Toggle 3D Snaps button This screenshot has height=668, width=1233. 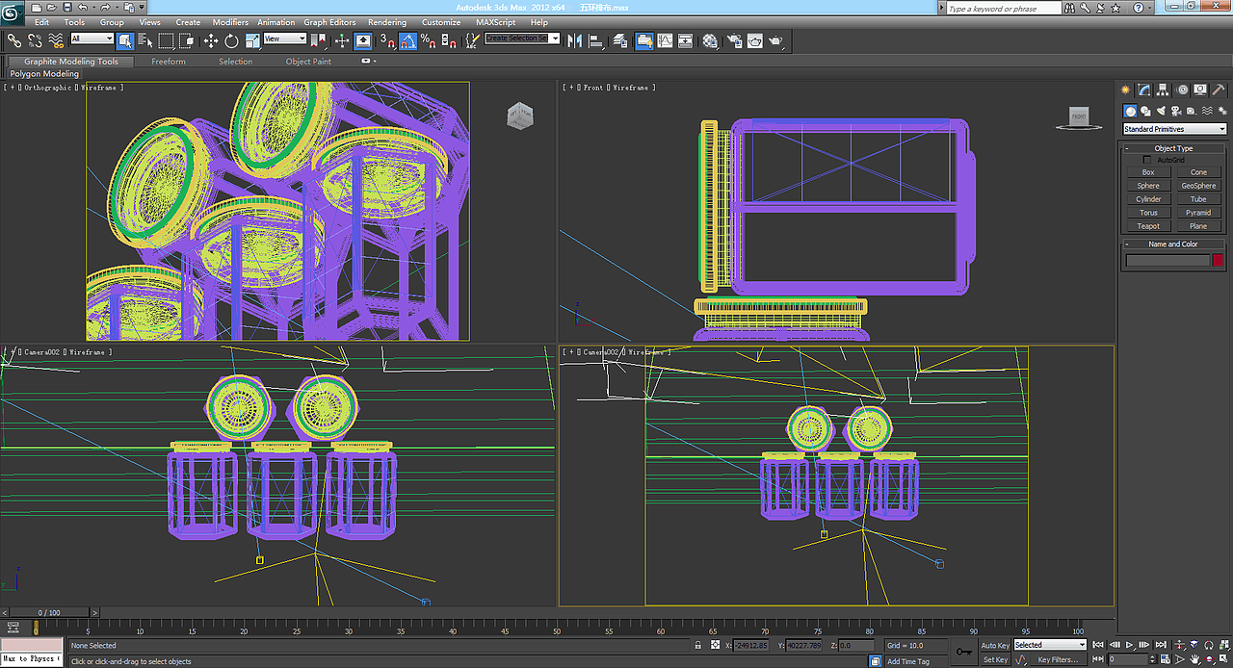[x=386, y=40]
